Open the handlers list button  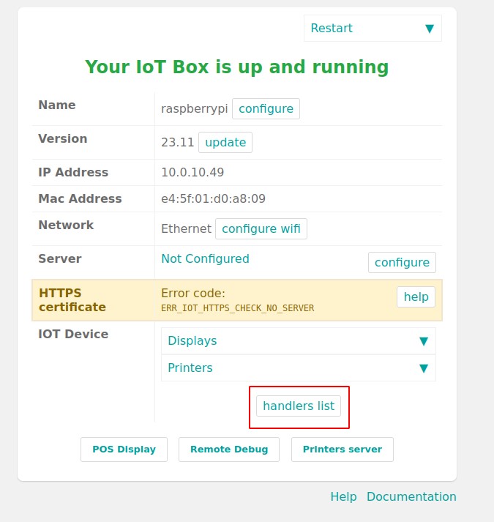[x=299, y=406]
